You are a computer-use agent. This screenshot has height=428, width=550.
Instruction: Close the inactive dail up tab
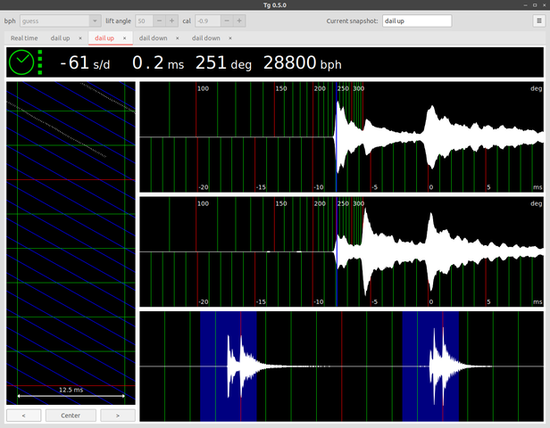80,38
